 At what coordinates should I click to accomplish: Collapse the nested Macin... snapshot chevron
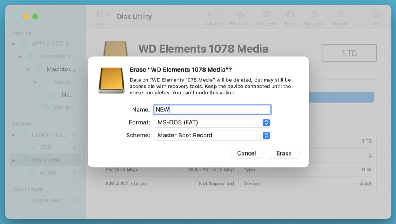pyautogui.click(x=35, y=82)
